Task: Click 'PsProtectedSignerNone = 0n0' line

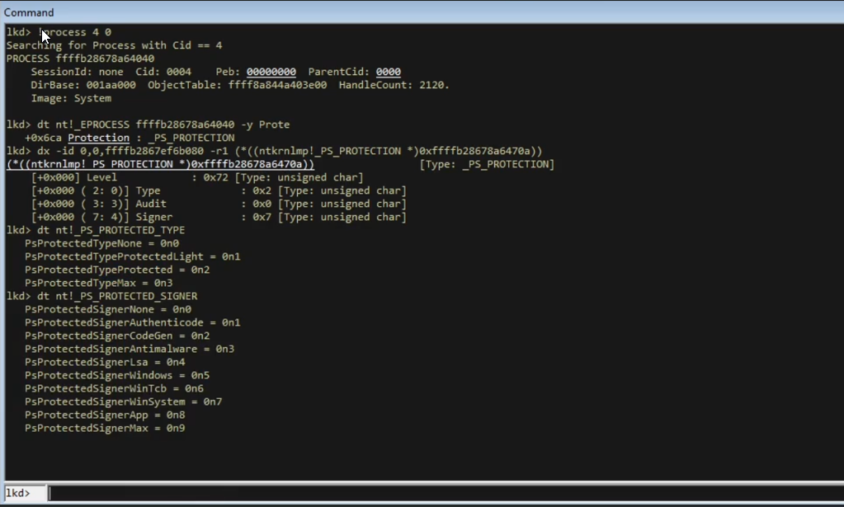Action: pos(107,309)
